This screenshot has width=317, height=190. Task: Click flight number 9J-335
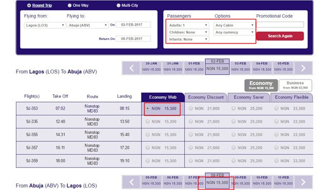coord(32,121)
